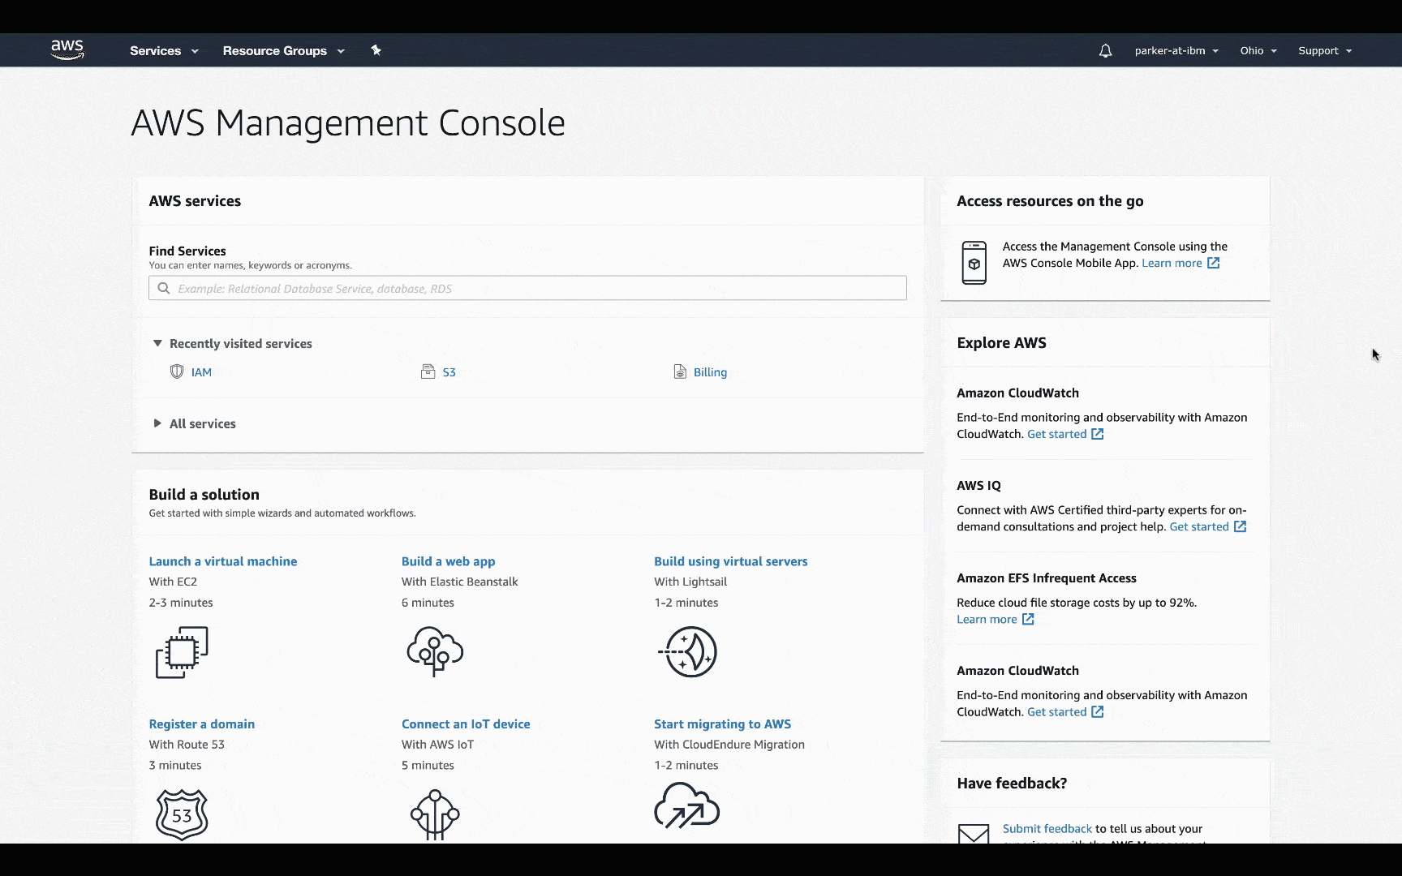Click the Billing document icon
1402x876 pixels.
[680, 371]
